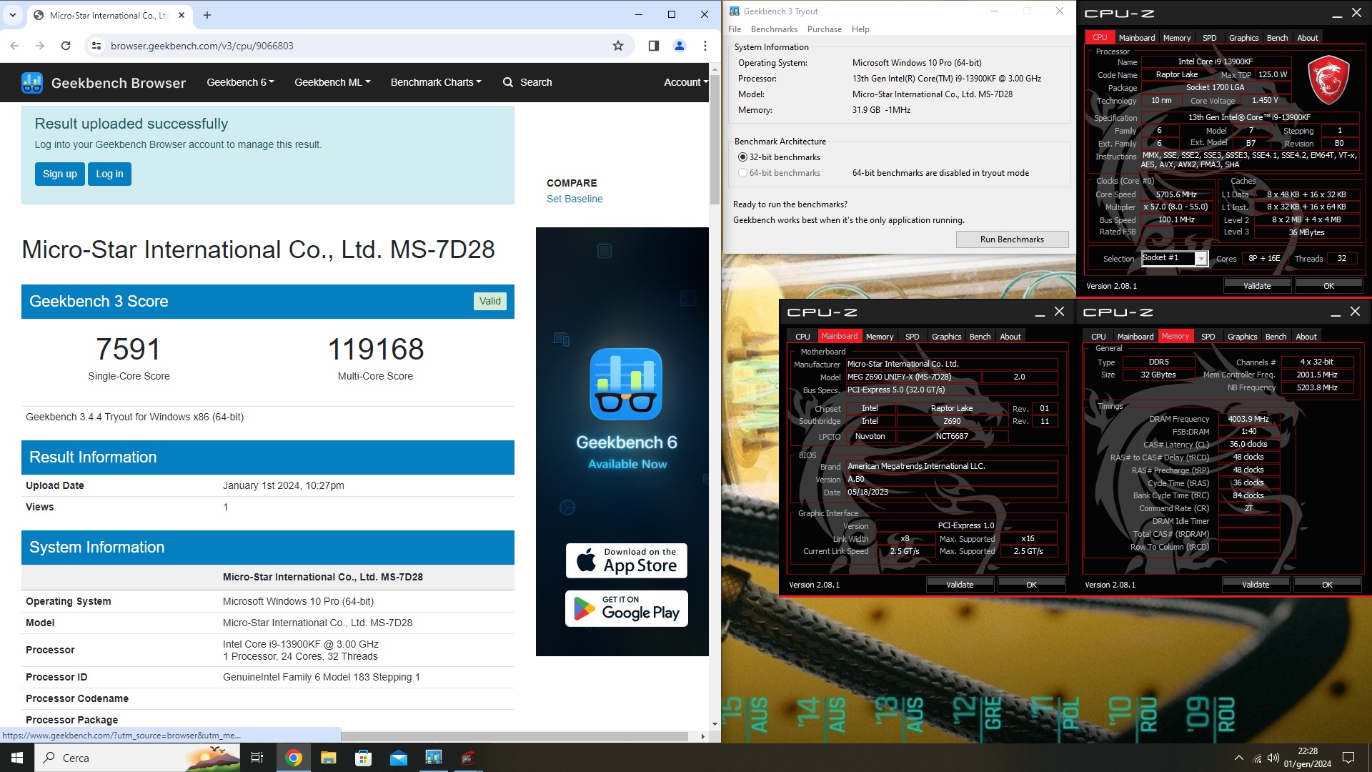This screenshot has width=1372, height=772.
Task: View site information icon in address bar
Action: click(x=96, y=46)
